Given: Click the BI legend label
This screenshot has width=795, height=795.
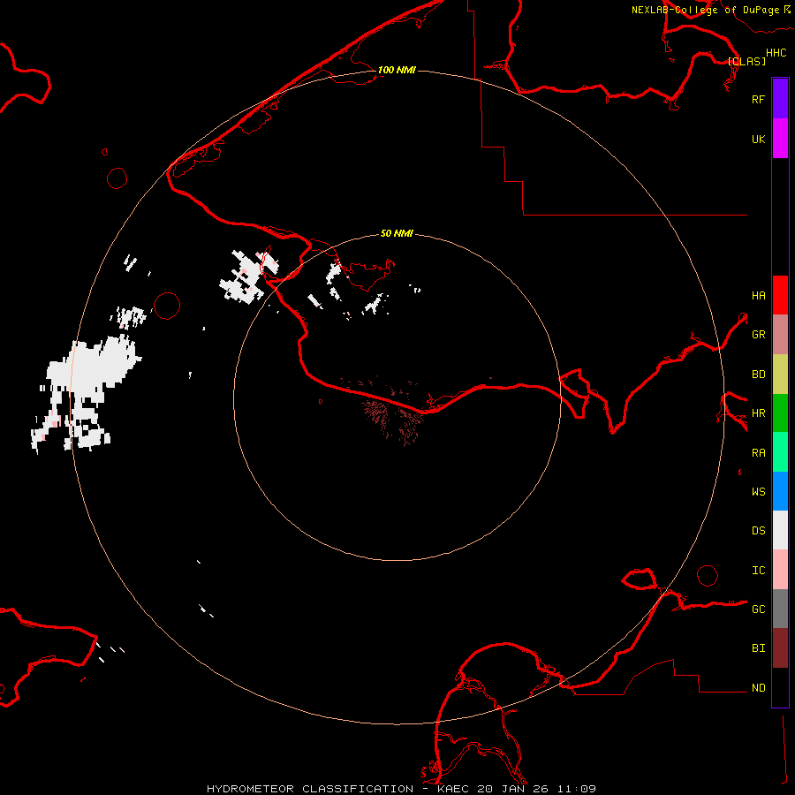Looking at the screenshot, I should [758, 648].
